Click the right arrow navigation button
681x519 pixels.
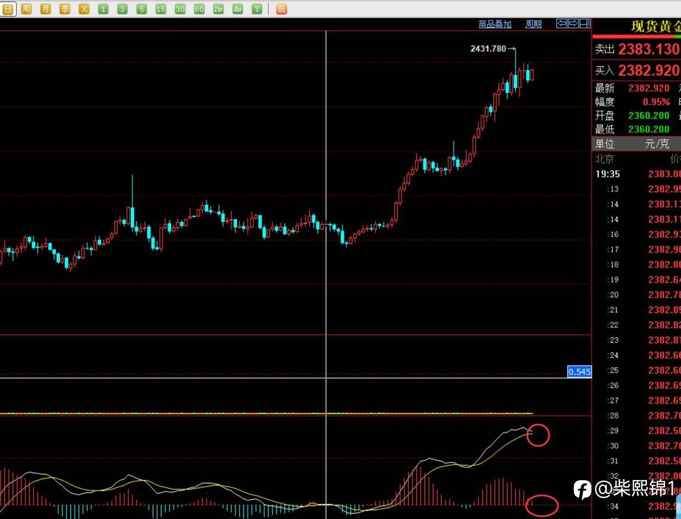click(x=573, y=24)
